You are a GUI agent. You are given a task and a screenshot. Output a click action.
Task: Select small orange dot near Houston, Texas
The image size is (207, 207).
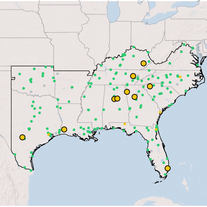49,135
